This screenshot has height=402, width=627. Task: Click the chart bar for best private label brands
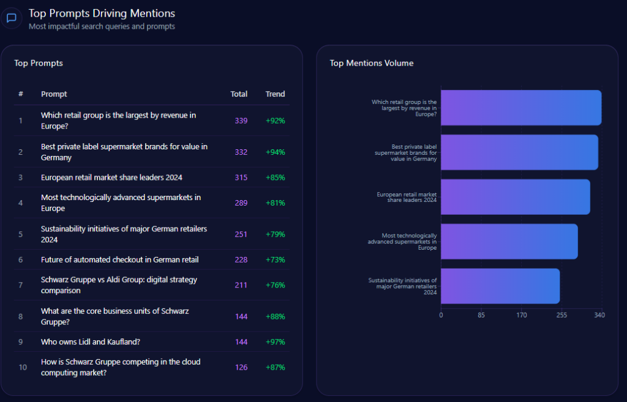(x=519, y=152)
